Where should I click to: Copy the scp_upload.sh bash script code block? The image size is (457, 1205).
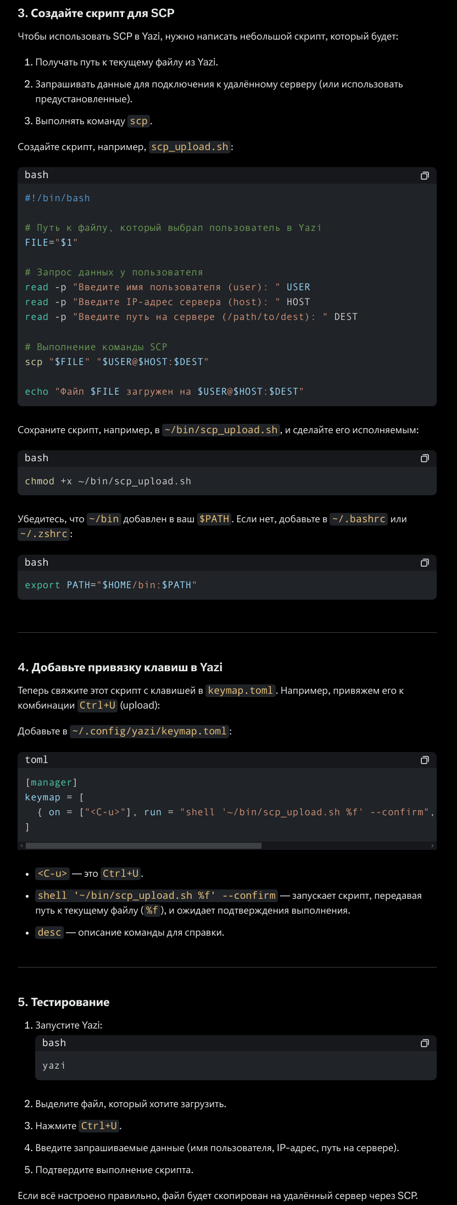tap(424, 175)
